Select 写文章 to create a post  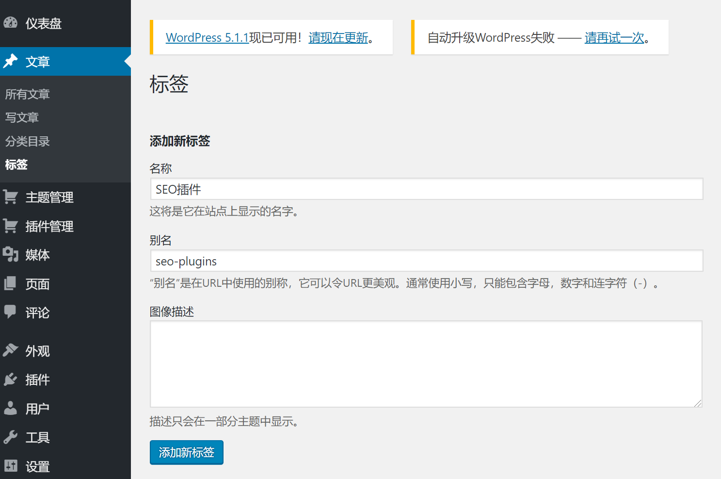click(21, 117)
